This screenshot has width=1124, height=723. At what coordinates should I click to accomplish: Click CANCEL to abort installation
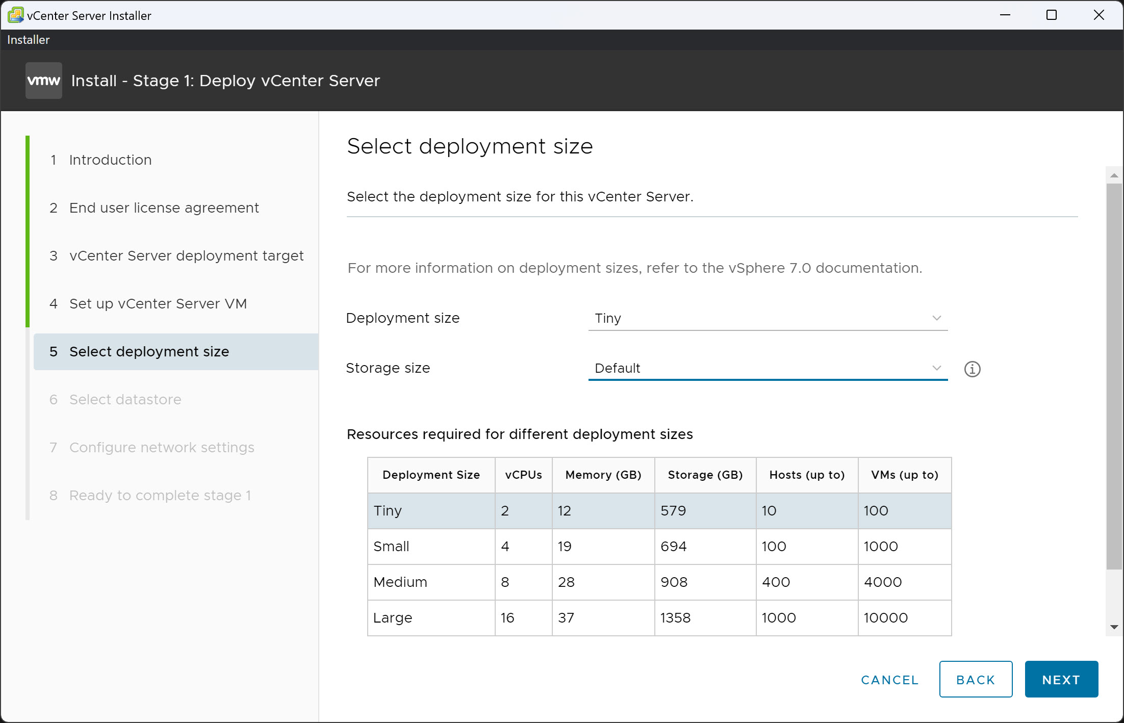click(889, 679)
